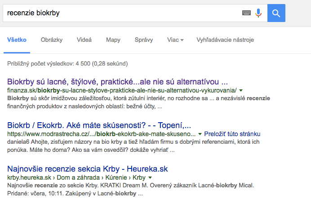Click the finanza.sk green URL text
311x199 pixels.
pyautogui.click(x=122, y=90)
